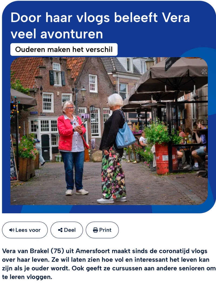The width and height of the screenshot is (216, 285).
Task: Click the intro paragraph's last line 'te leren vloggen'
Action: coord(27,277)
